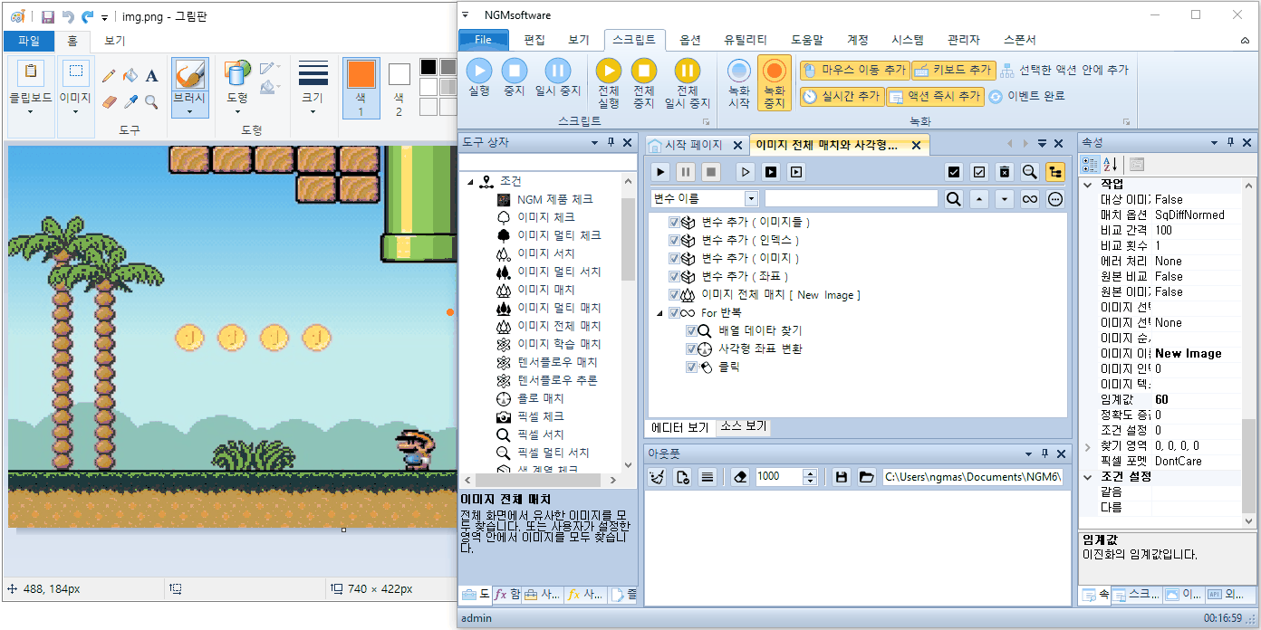
Task: Select the text tool in Paint
Action: click(152, 75)
